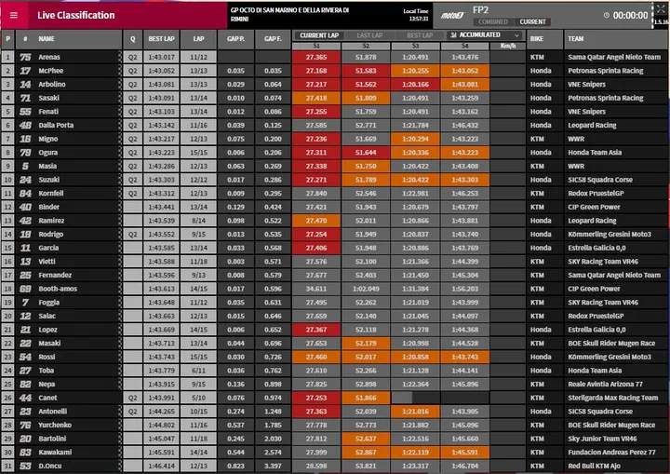Click team Honda Team Asia for Ogura

[595, 153]
